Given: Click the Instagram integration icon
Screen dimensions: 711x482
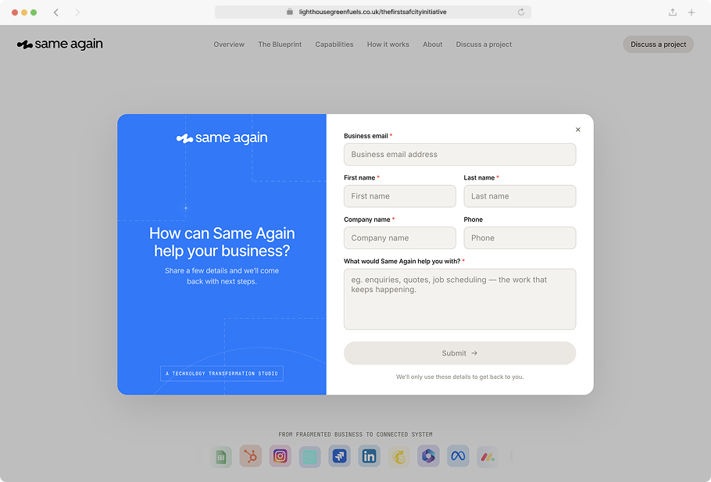Looking at the screenshot, I should (280, 456).
